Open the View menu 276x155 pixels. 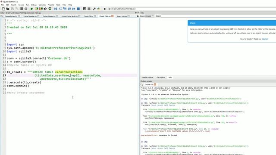(64, 5)
